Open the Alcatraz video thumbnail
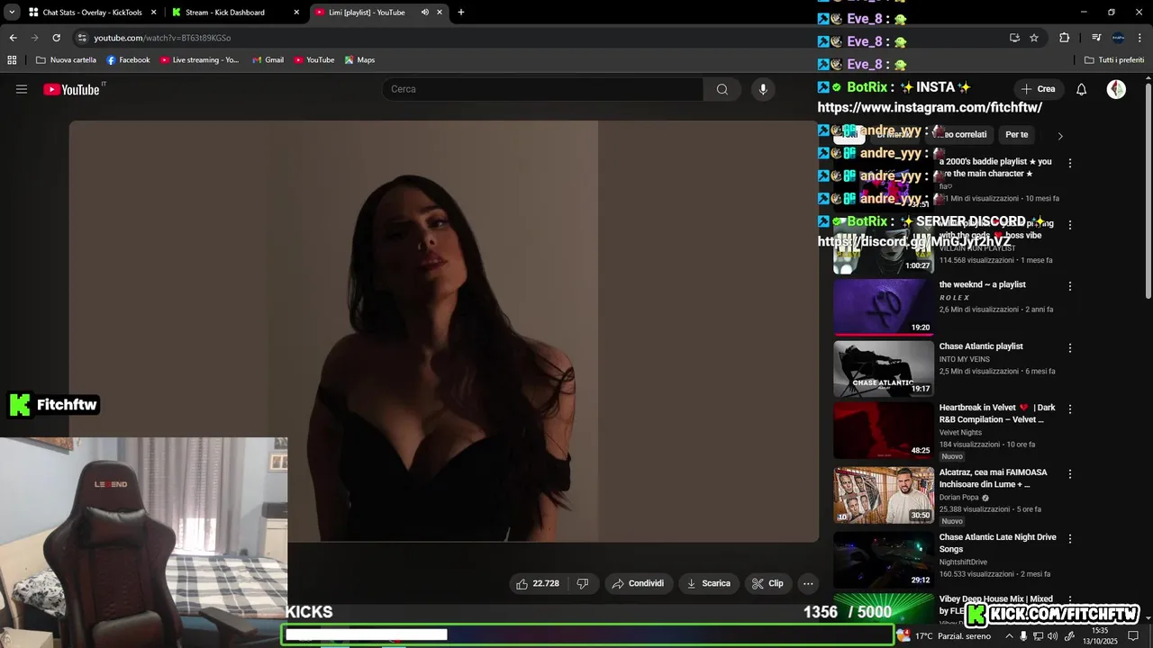The width and height of the screenshot is (1153, 648). 884,495
